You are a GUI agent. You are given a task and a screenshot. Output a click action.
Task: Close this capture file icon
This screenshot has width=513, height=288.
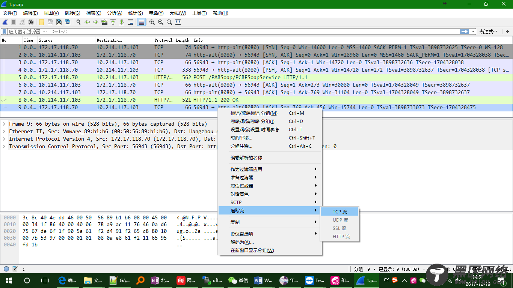(x=59, y=22)
